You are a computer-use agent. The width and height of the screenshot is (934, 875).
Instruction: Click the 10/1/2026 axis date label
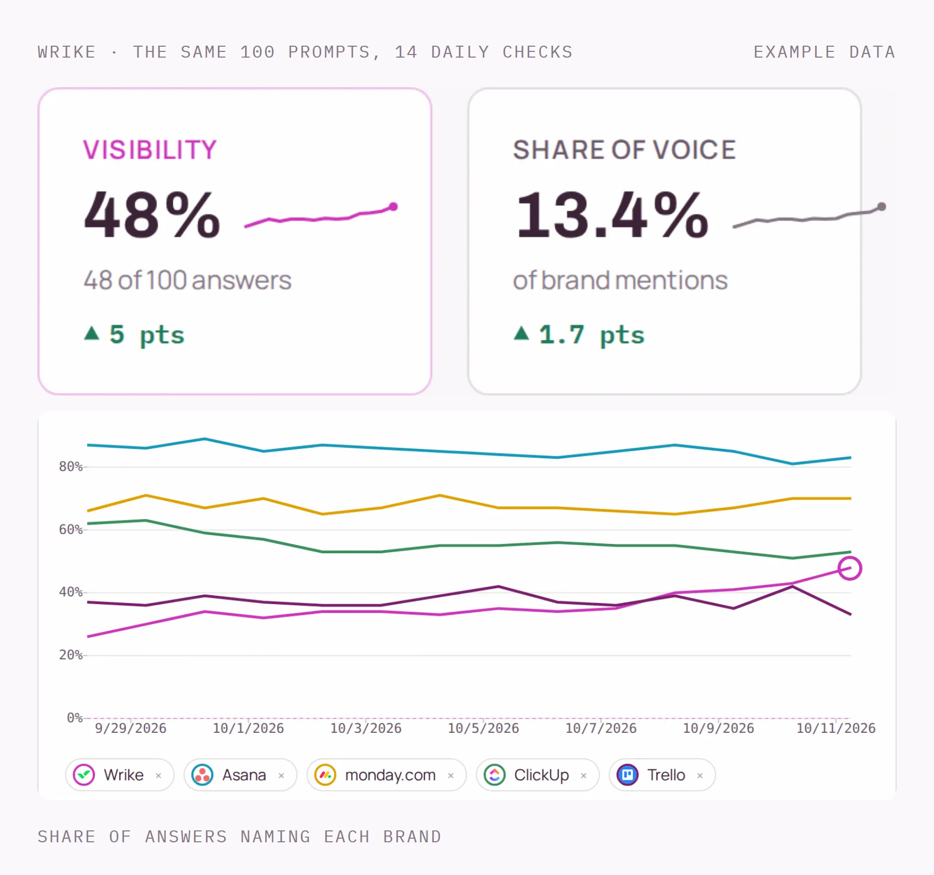pos(249,728)
